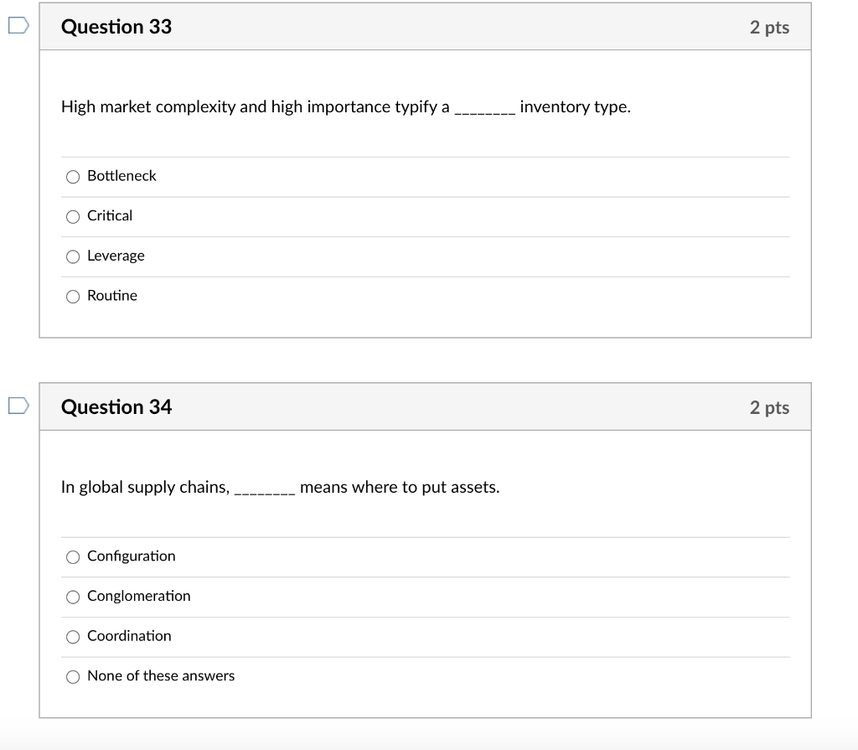Click the Routine label text
Screen dimensions: 858x750
tap(111, 296)
